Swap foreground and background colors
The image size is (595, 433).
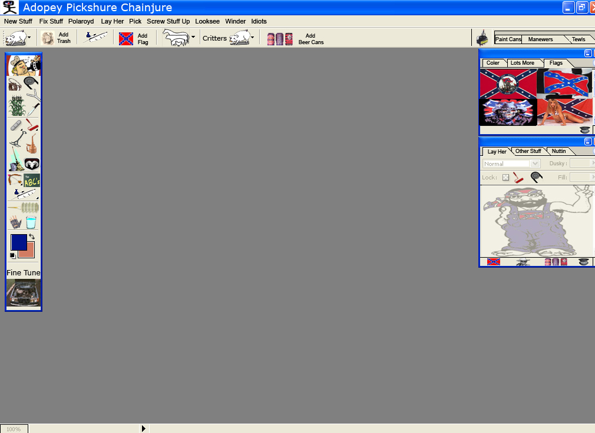coord(32,237)
